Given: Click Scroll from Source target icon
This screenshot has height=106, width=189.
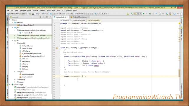Looking at the screenshot, I should tap(40, 17).
